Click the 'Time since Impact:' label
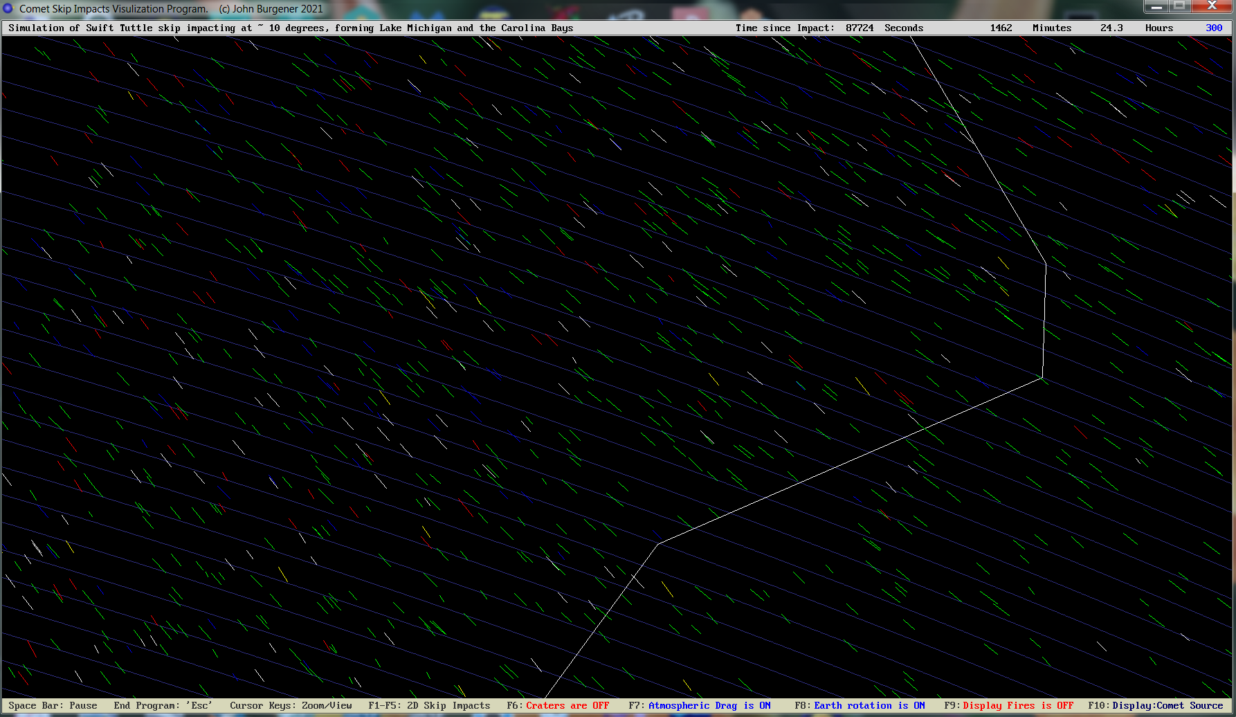This screenshot has height=717, width=1236. tap(784, 28)
